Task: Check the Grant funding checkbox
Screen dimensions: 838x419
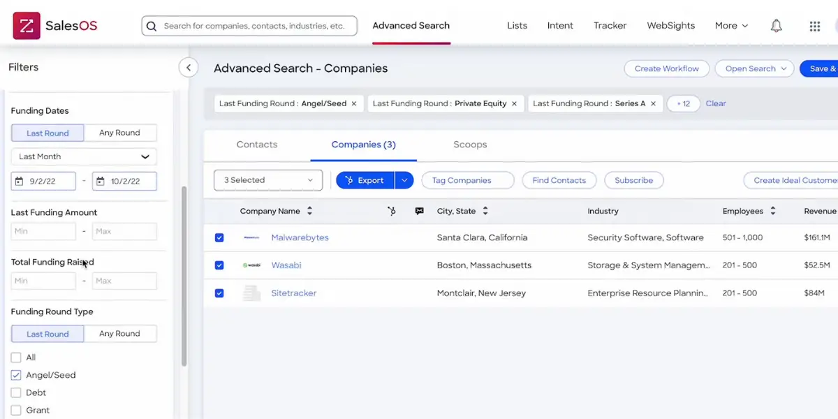Action: pyautogui.click(x=16, y=410)
